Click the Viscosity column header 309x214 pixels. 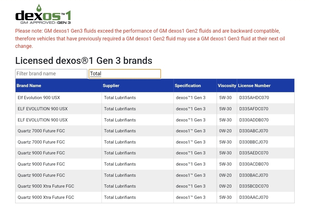[227, 86]
